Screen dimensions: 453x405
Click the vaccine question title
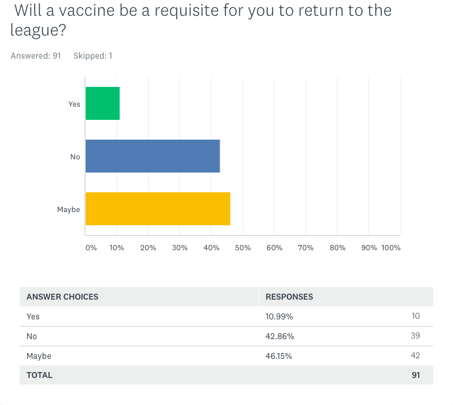[x=201, y=20]
